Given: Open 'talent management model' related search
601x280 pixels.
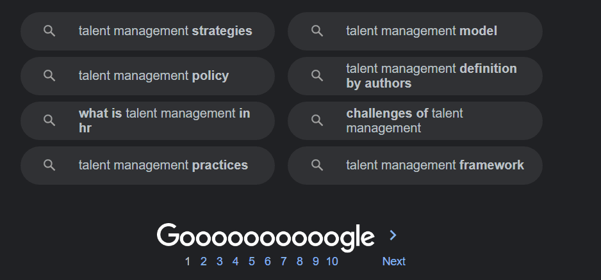Looking at the screenshot, I should [421, 31].
